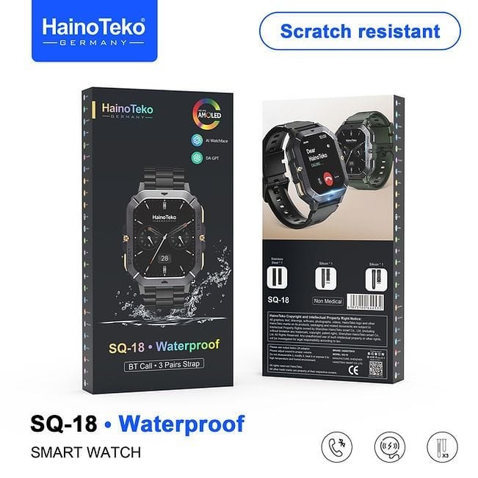Click the AI Watchface icon
Viewport: 478px width, 478px height.
[198, 140]
